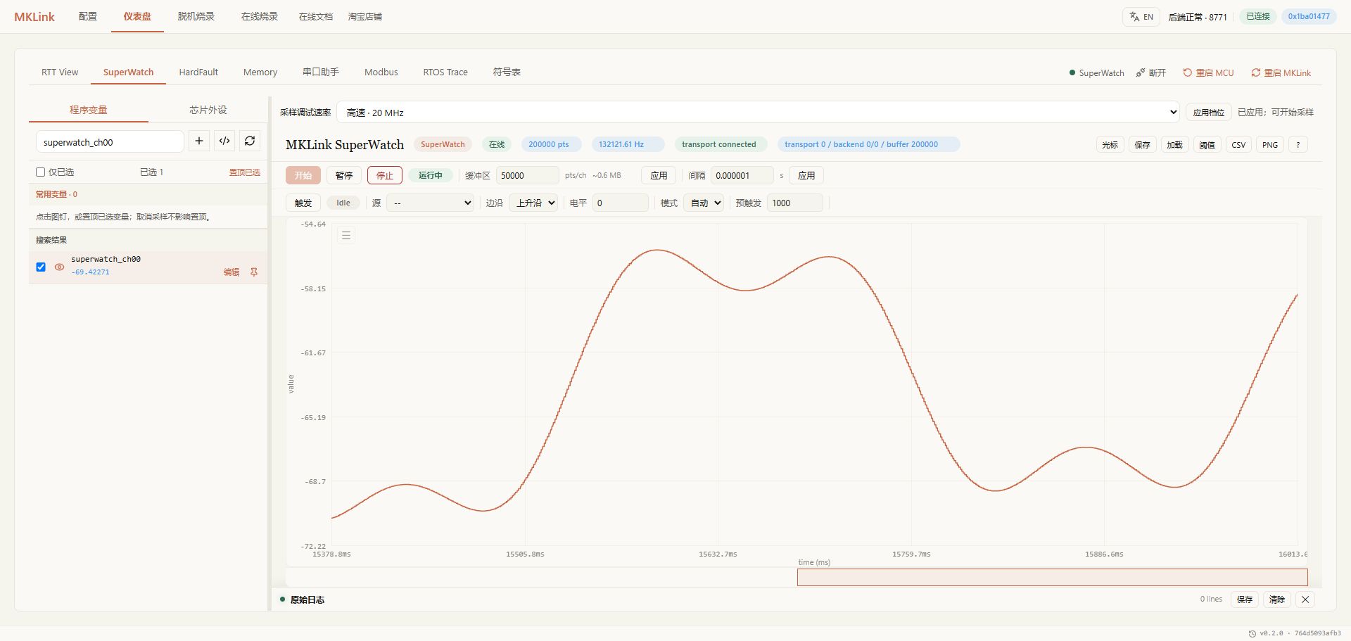Screen dimensions: 1351x641
Task: Click the refresh icon beside variable search
Action: pos(250,141)
